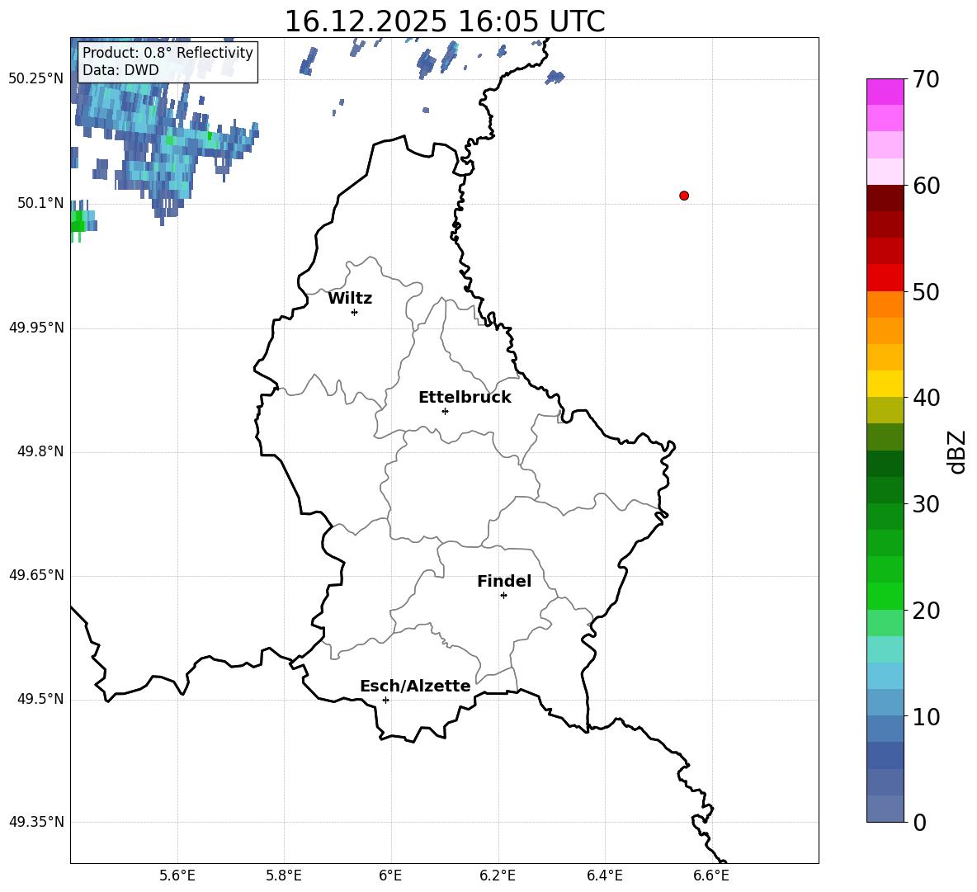
Task: Click the large blue radar echo area in northwest
Action: click(149, 131)
